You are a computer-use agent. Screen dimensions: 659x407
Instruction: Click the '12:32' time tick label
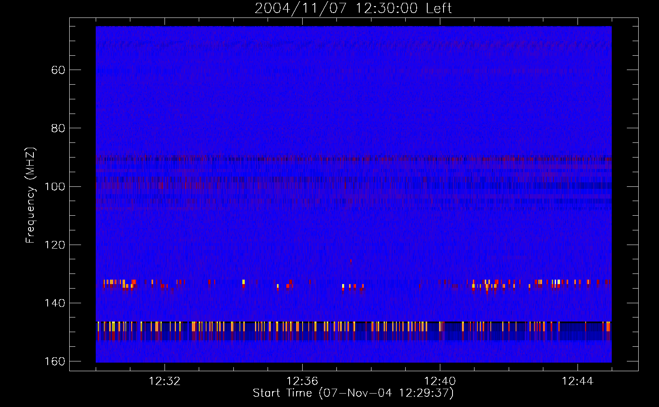(165, 381)
